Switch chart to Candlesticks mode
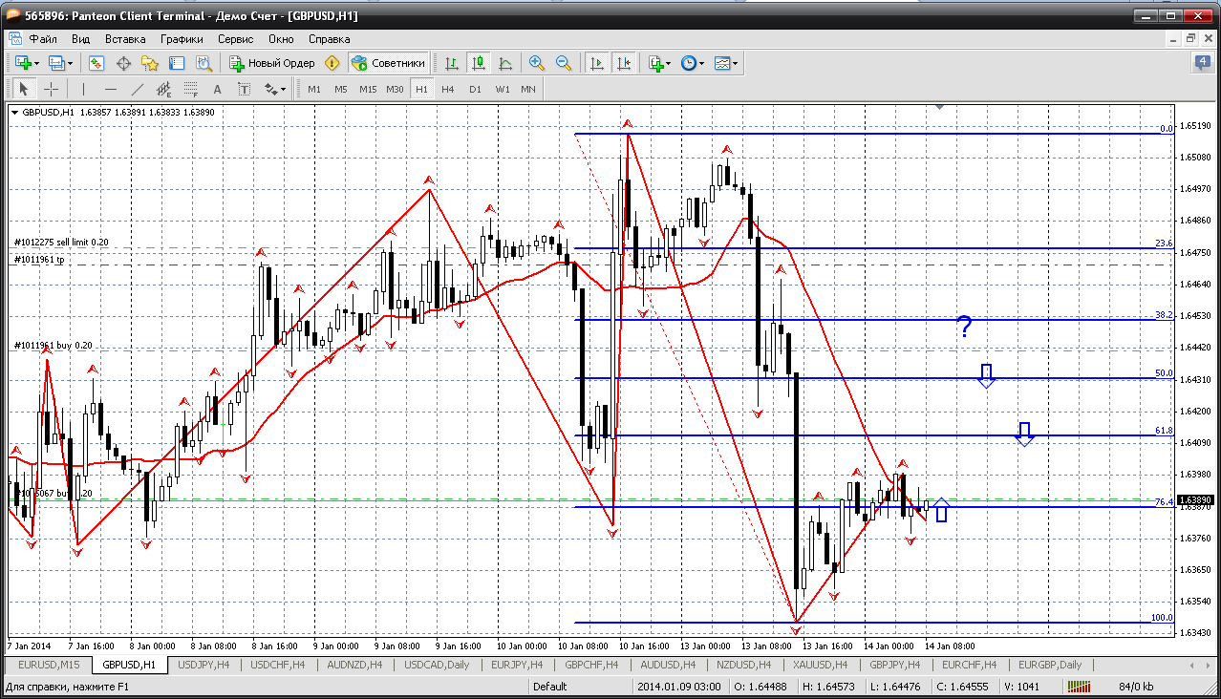The width and height of the screenshot is (1221, 699). coord(479,63)
